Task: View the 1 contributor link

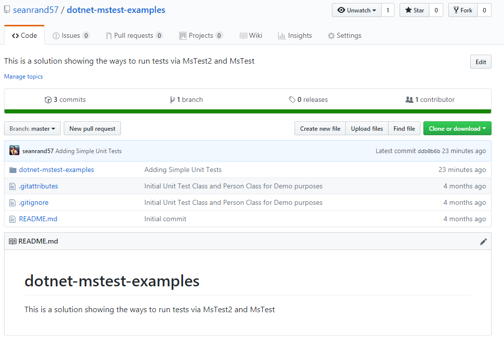Action: point(430,99)
